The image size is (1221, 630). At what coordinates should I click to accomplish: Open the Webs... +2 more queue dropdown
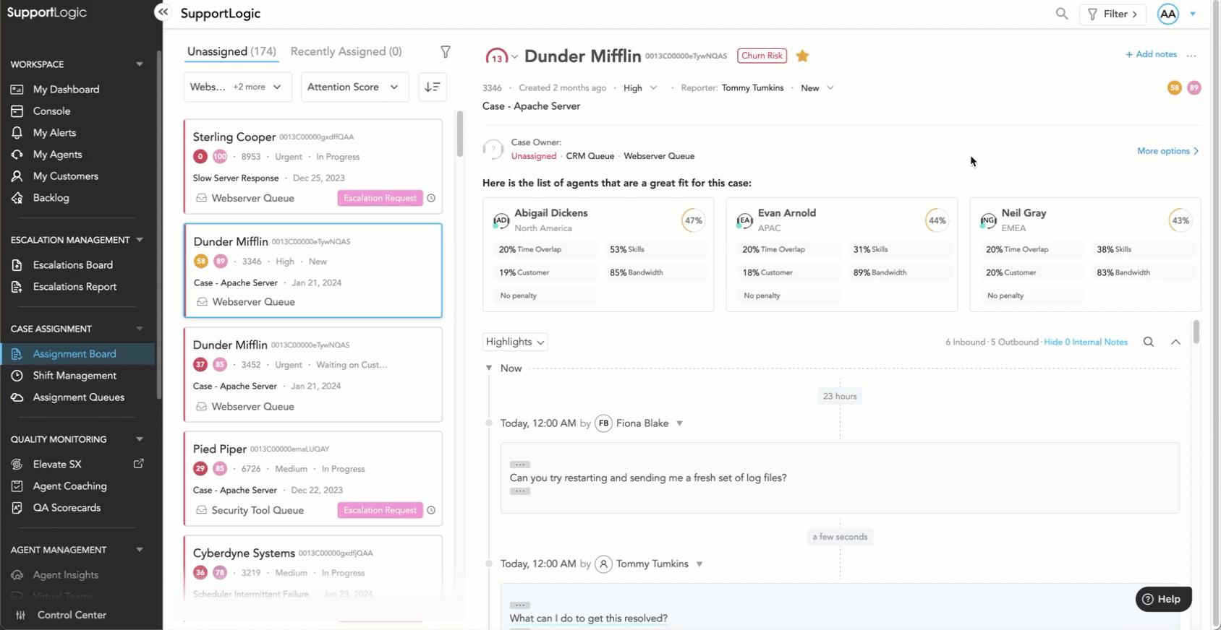point(238,87)
